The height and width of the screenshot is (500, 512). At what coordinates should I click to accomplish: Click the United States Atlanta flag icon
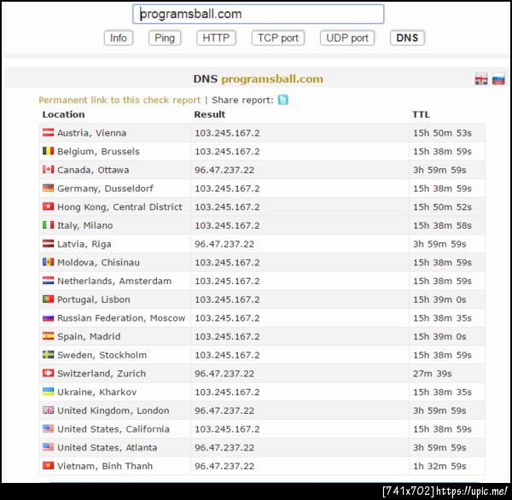click(x=49, y=447)
